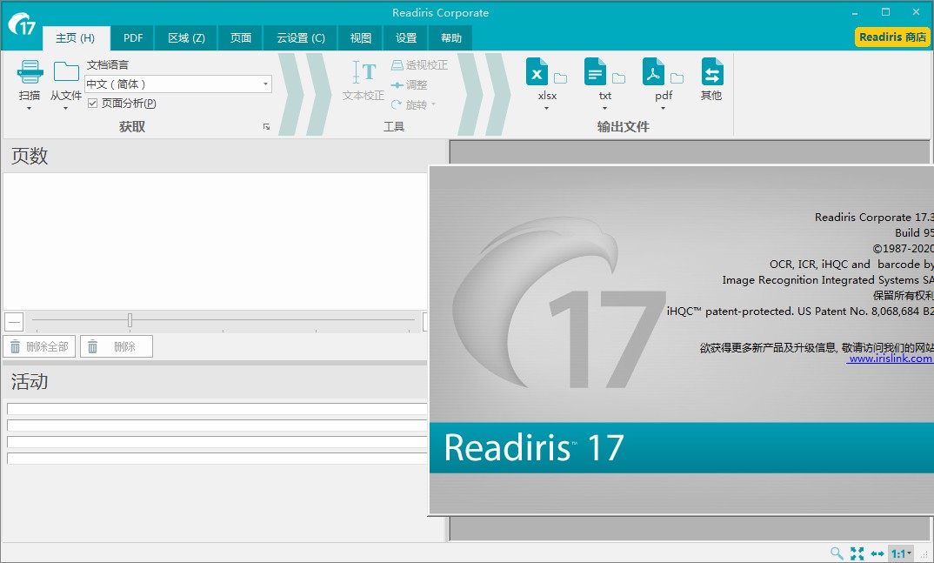Click the Rotate (旋转) tool
The height and width of the screenshot is (563, 934).
(x=409, y=104)
